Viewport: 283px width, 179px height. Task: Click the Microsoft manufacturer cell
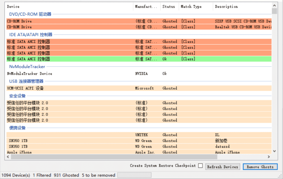coord(144,88)
